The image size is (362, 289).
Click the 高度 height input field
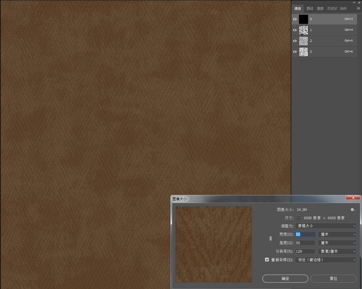pyautogui.click(x=305, y=243)
